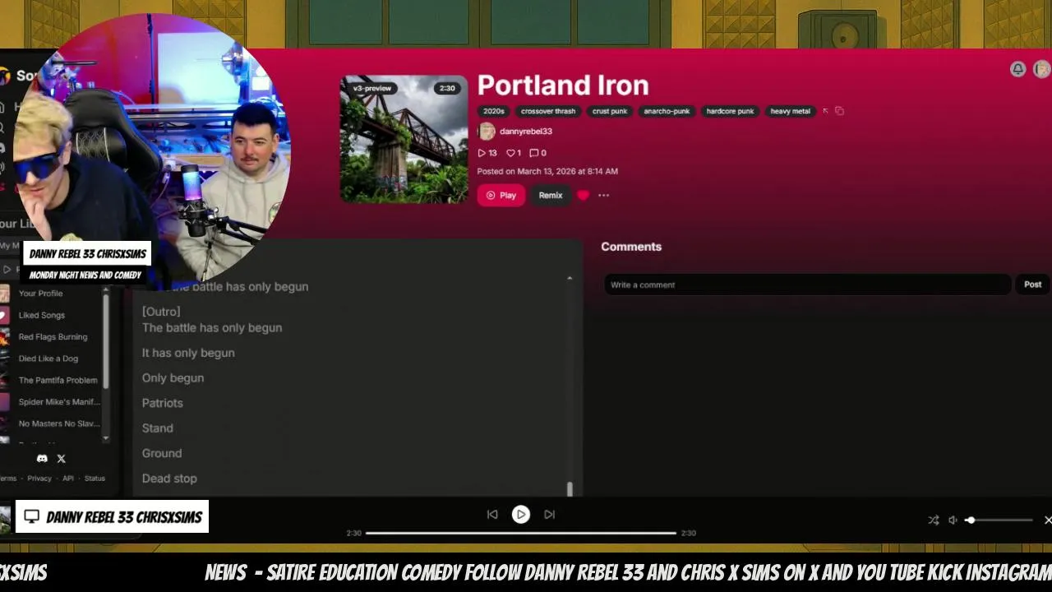Select the hardcore punk tag
The height and width of the screenshot is (592, 1052).
coord(730,111)
